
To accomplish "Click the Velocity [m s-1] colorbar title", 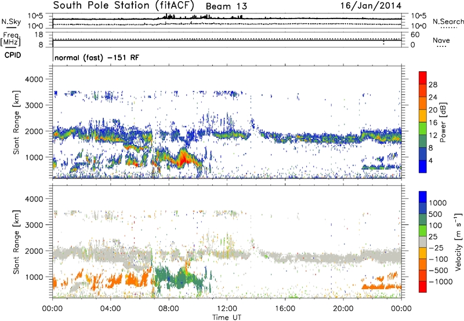I will click(x=458, y=242).
